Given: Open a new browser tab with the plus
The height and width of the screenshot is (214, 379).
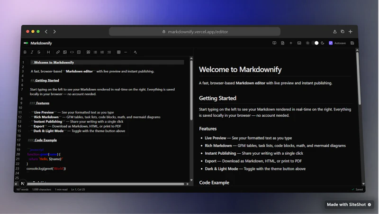Looking at the screenshot, I should (351, 31).
